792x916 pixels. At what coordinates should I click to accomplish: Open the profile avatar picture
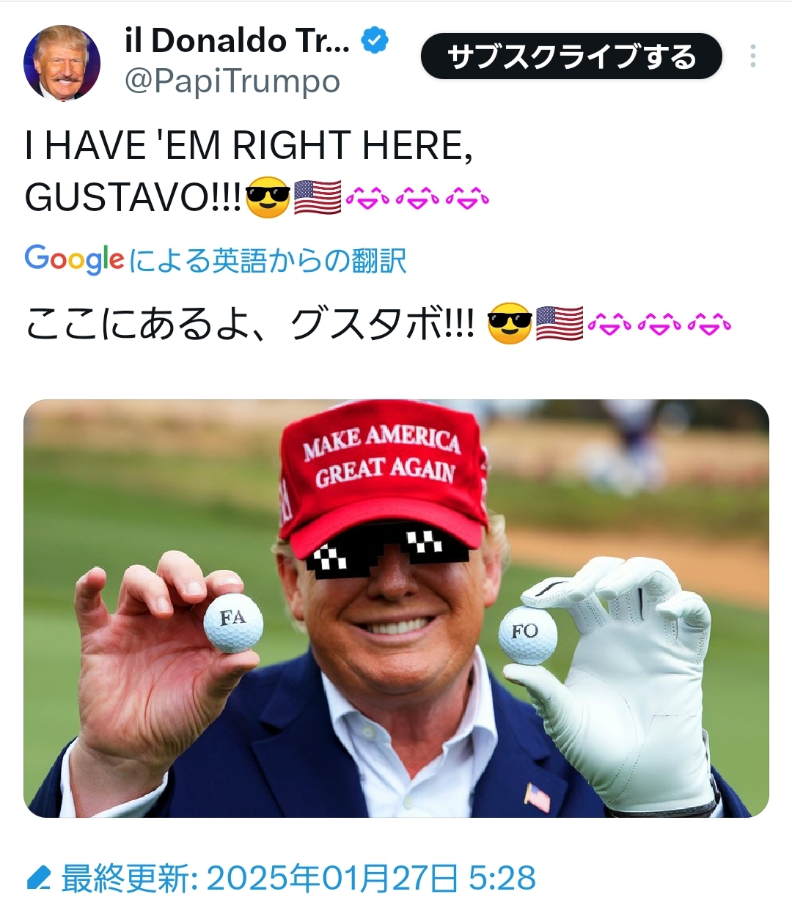point(62,63)
